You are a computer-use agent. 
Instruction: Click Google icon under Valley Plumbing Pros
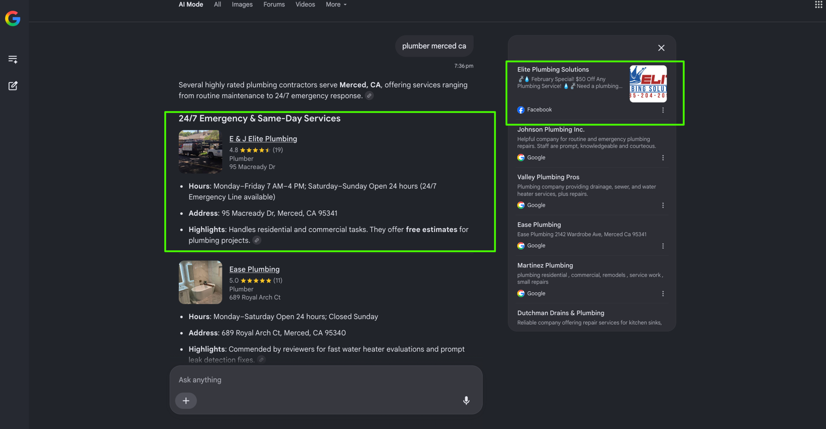[521, 205]
